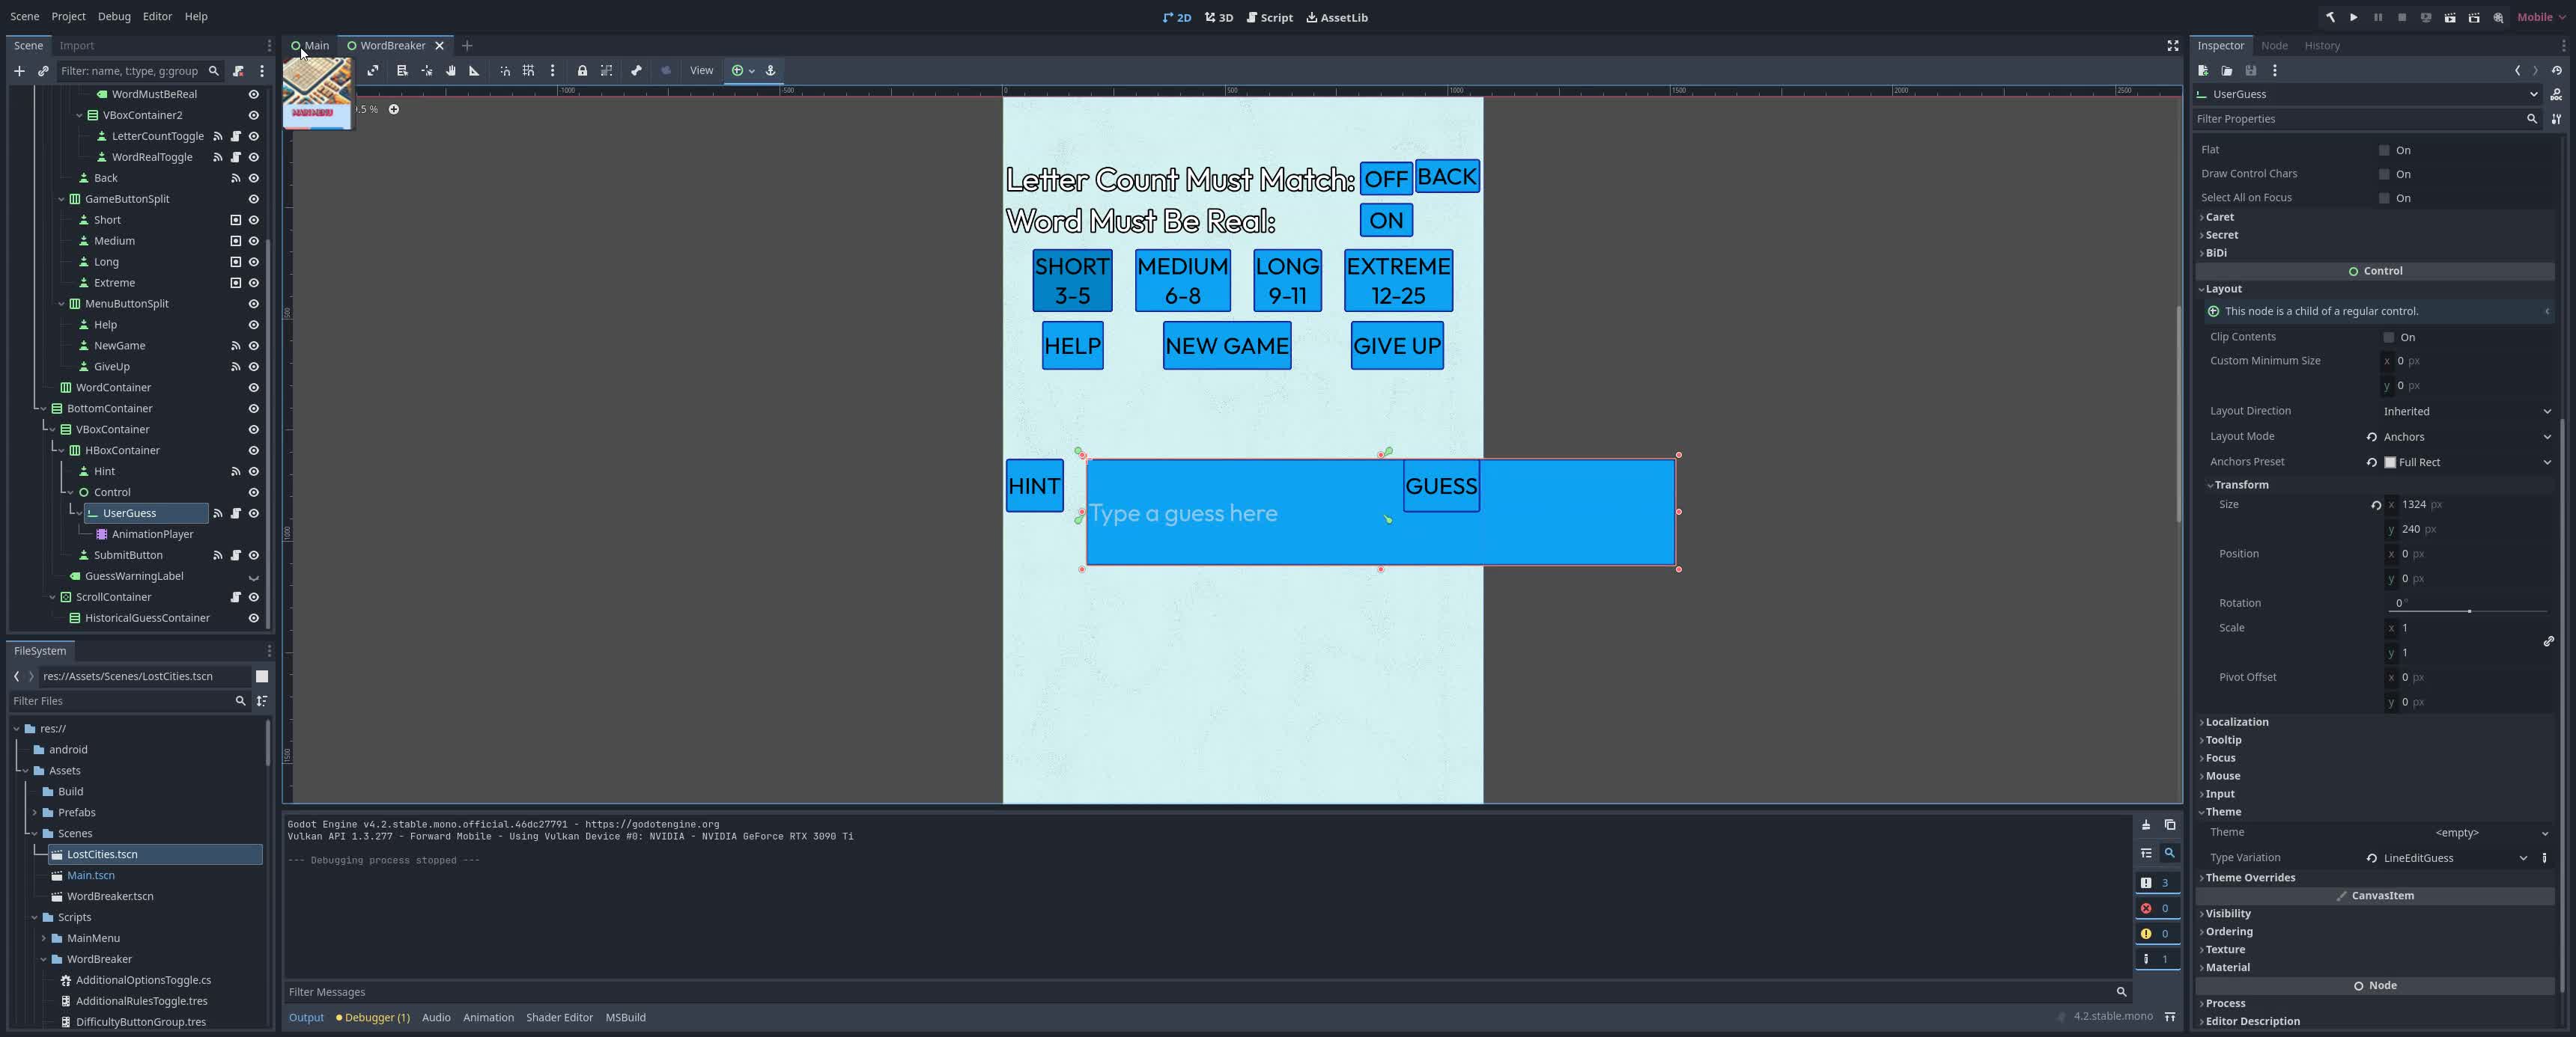The image size is (2576, 1037).
Task: Enable the Flat checkbox in the Inspector
Action: click(2386, 150)
